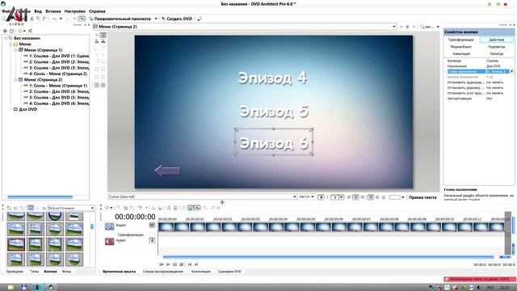Image resolution: width=517 pixels, height=291 pixels.
Task: Switch to Медиаобъект properties tab
Action: (461, 47)
